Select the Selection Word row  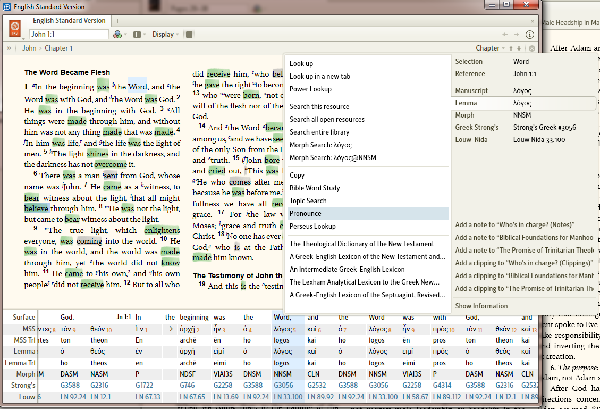point(524,61)
